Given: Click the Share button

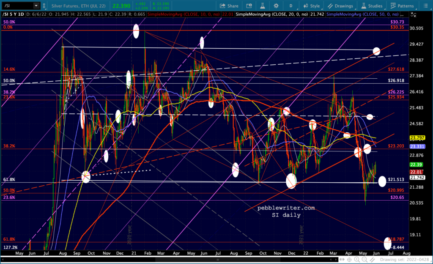Looking at the screenshot, I should click(x=229, y=6).
